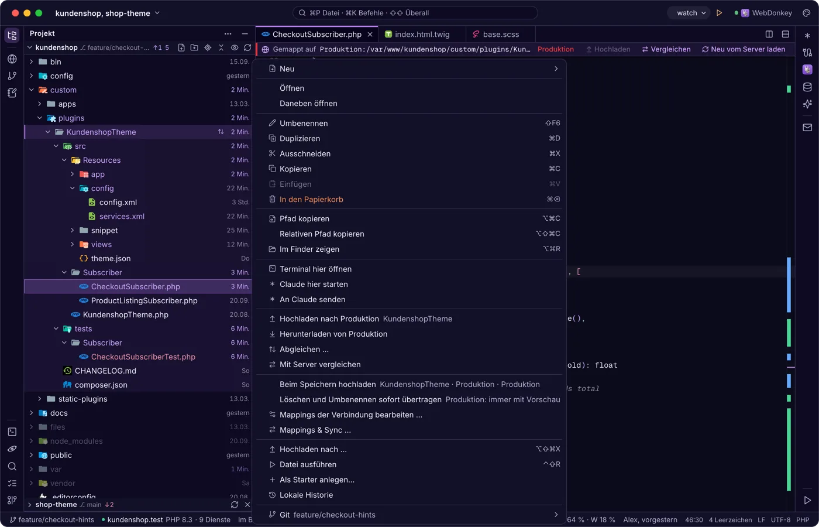Click the run arrow next to watch

[719, 13]
